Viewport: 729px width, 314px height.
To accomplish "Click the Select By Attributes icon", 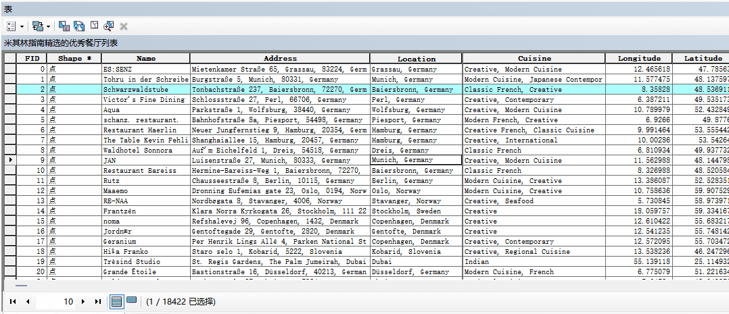I will point(64,26).
